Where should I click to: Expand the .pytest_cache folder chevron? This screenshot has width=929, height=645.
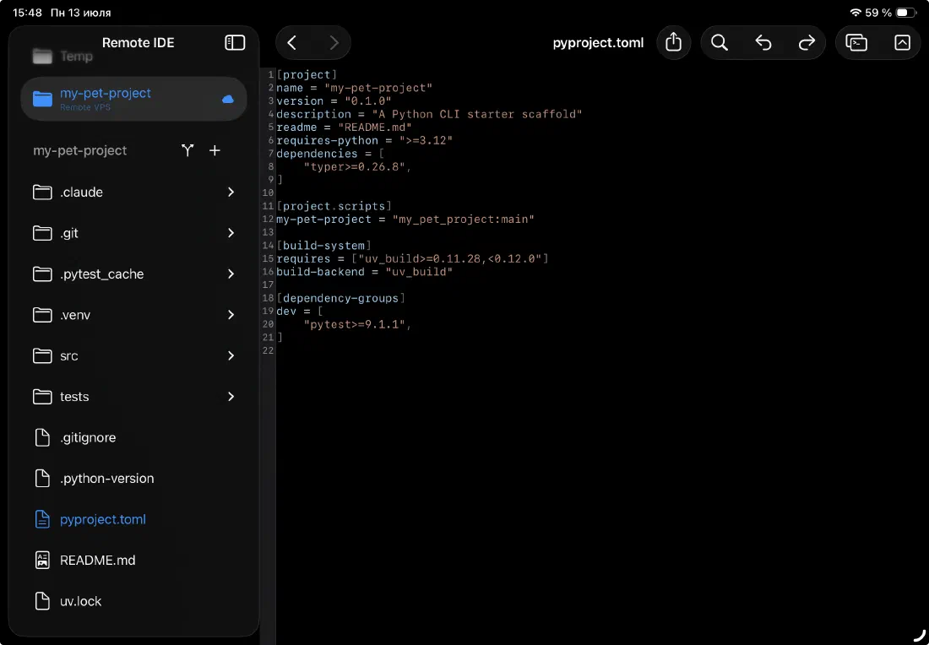pyautogui.click(x=231, y=274)
